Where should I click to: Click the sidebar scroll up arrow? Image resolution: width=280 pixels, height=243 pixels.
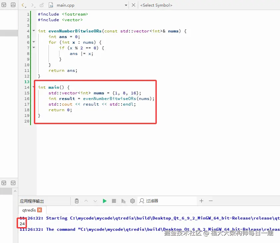[x=15, y=191]
